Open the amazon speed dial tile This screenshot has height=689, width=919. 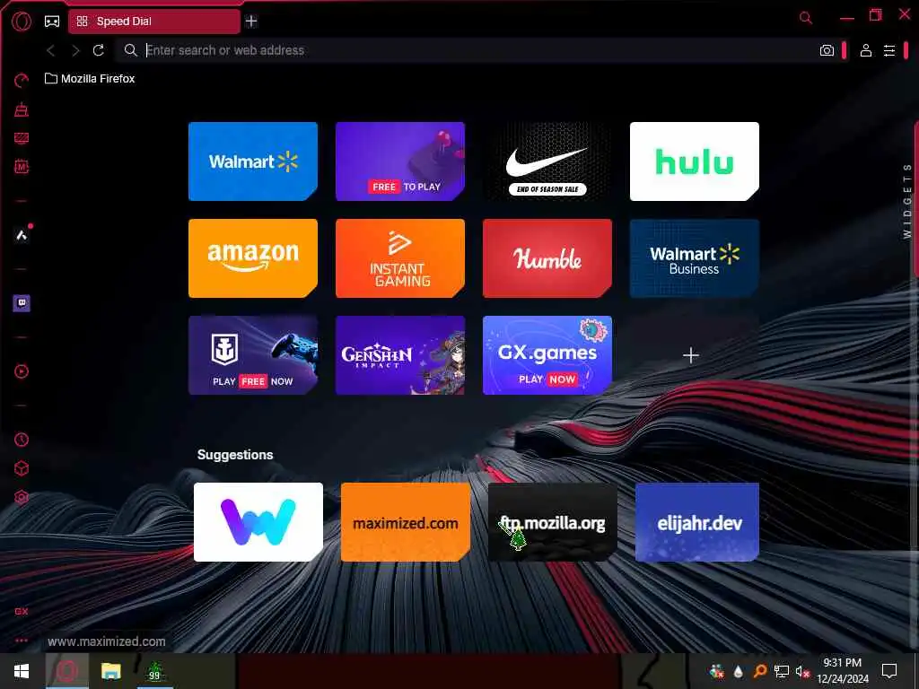point(252,258)
